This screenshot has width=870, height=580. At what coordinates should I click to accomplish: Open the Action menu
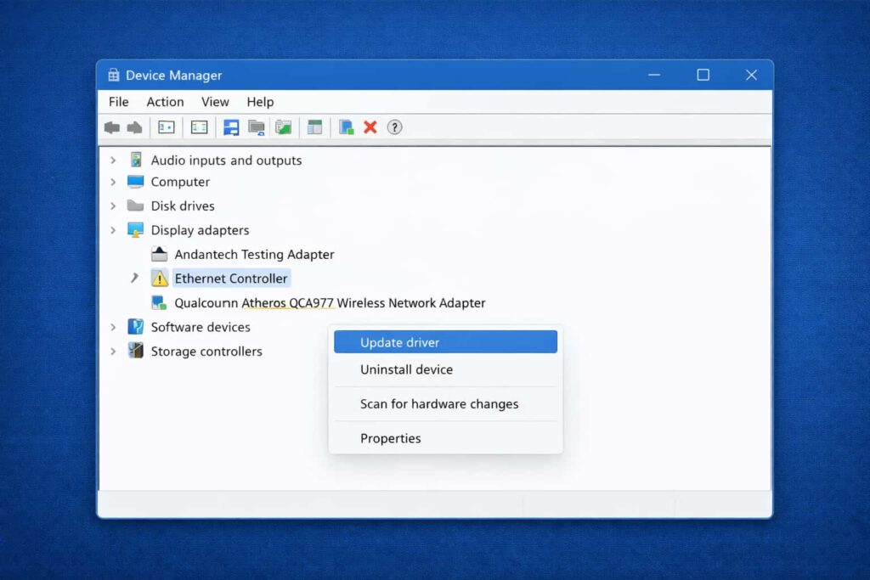(x=165, y=102)
